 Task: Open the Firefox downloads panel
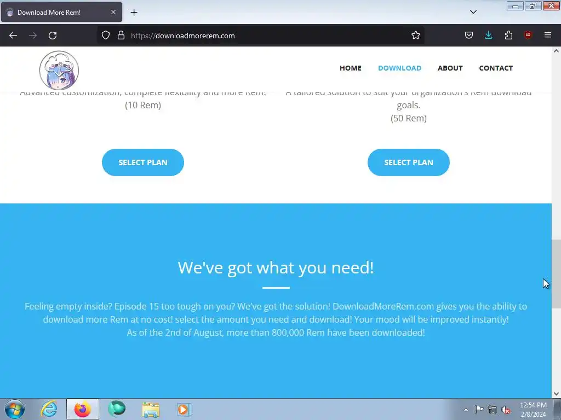pyautogui.click(x=488, y=35)
